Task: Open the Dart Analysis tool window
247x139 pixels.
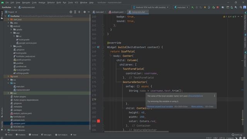Action: [x=61, y=135]
